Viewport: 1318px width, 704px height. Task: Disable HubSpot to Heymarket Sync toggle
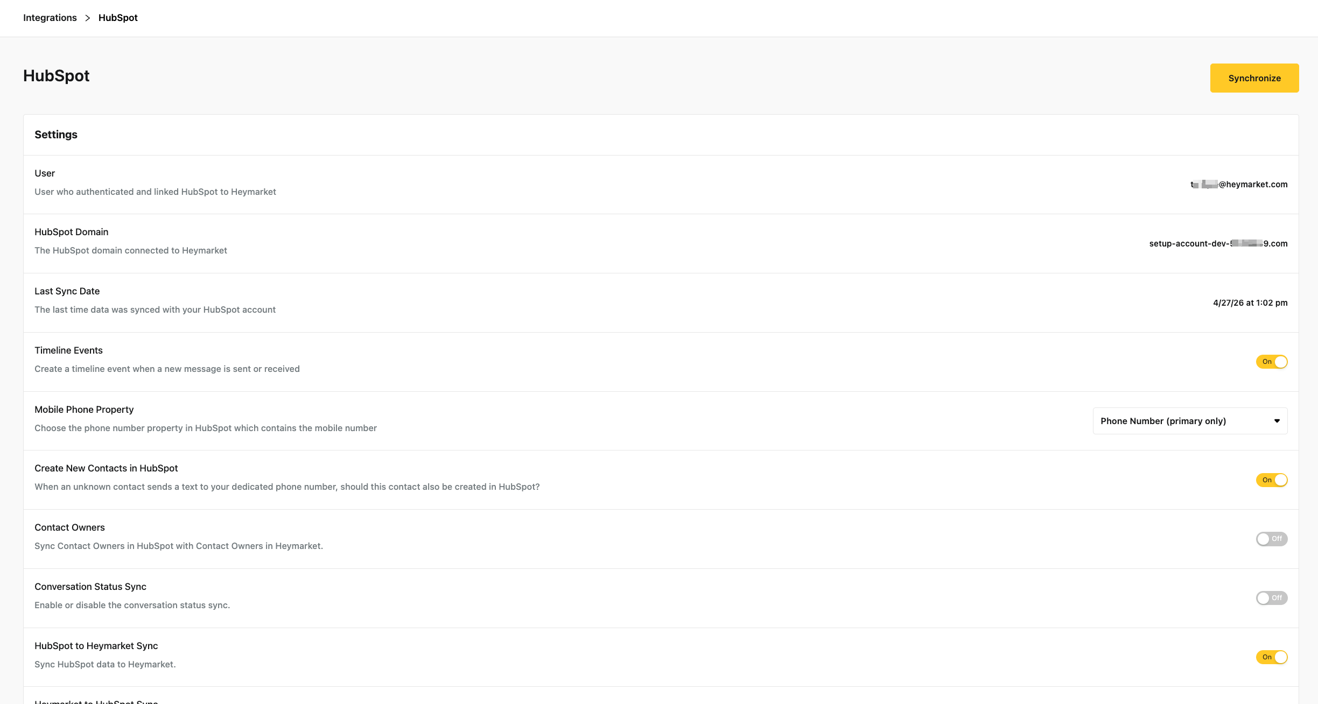(x=1272, y=657)
